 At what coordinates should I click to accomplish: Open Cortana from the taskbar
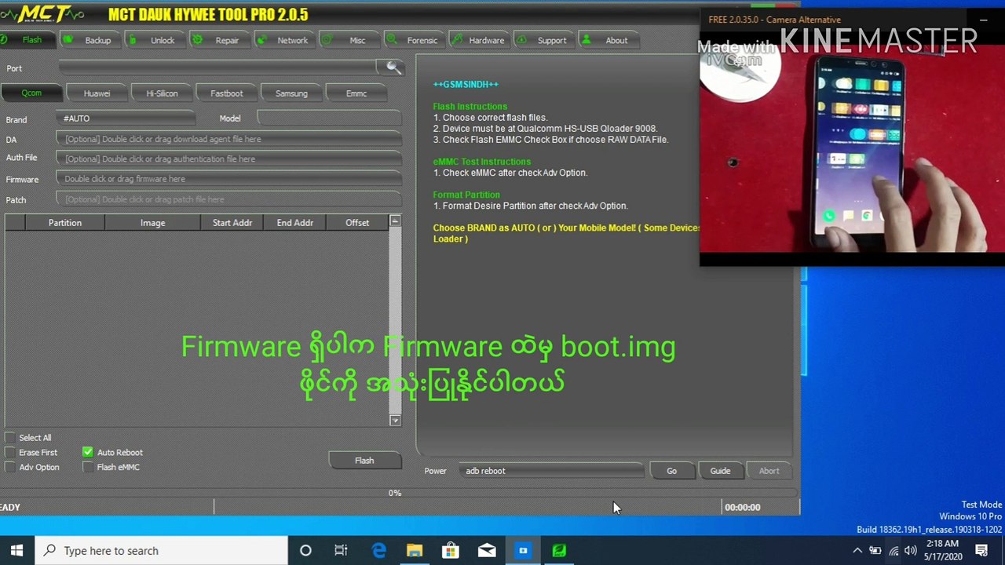coord(305,551)
